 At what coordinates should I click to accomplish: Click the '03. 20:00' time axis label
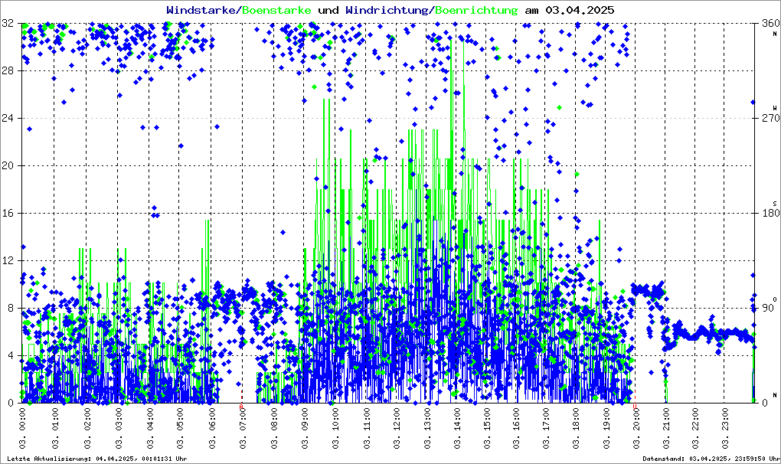(x=636, y=428)
